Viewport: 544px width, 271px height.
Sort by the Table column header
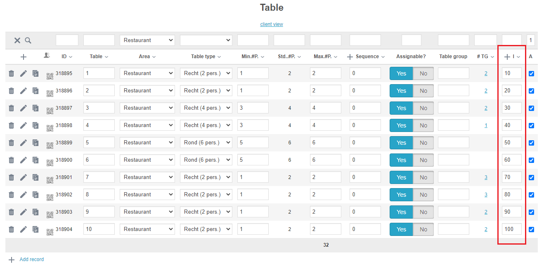tap(99, 57)
